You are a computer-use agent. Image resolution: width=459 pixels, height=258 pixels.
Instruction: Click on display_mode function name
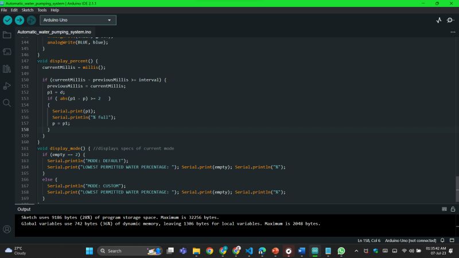(65, 148)
